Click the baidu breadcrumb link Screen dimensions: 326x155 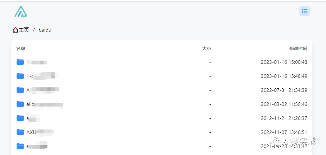pyautogui.click(x=45, y=30)
